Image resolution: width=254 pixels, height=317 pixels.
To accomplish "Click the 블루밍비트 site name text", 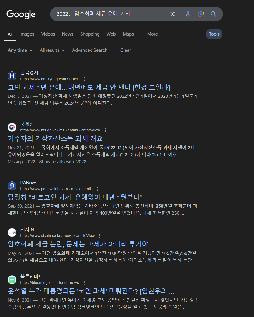I will coord(32,276).
